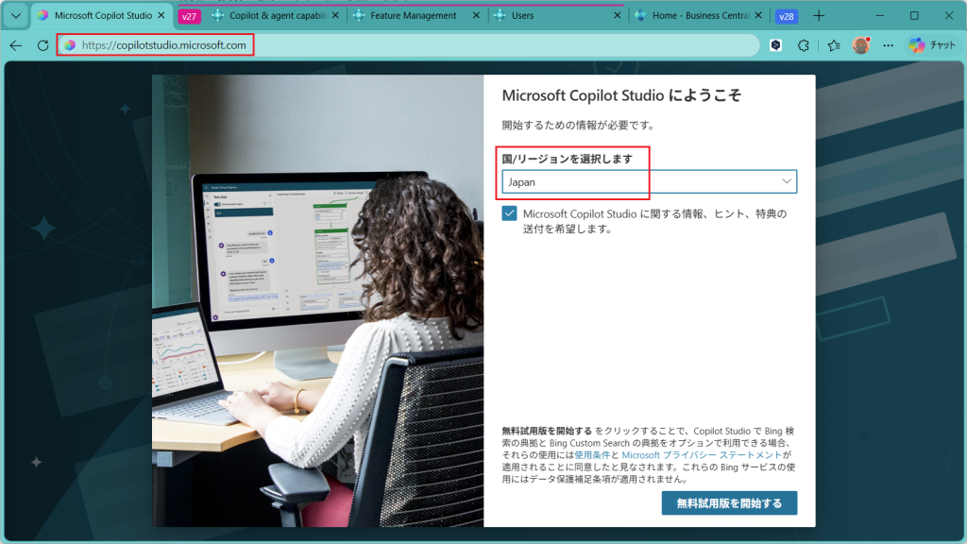Open the v27 tab group label

click(189, 16)
